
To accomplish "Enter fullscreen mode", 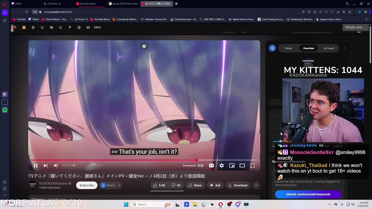I will [253, 165].
